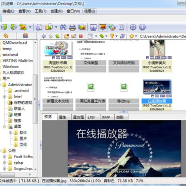Select the Windows folder in tree
Viewport: 186px width, 186px height.
(10, 67)
